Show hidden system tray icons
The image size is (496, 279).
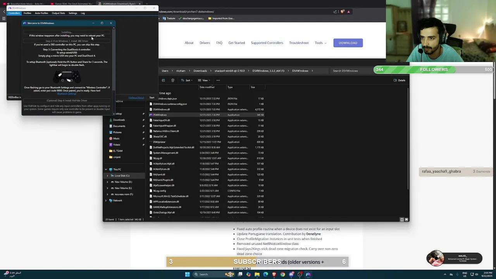point(445,274)
